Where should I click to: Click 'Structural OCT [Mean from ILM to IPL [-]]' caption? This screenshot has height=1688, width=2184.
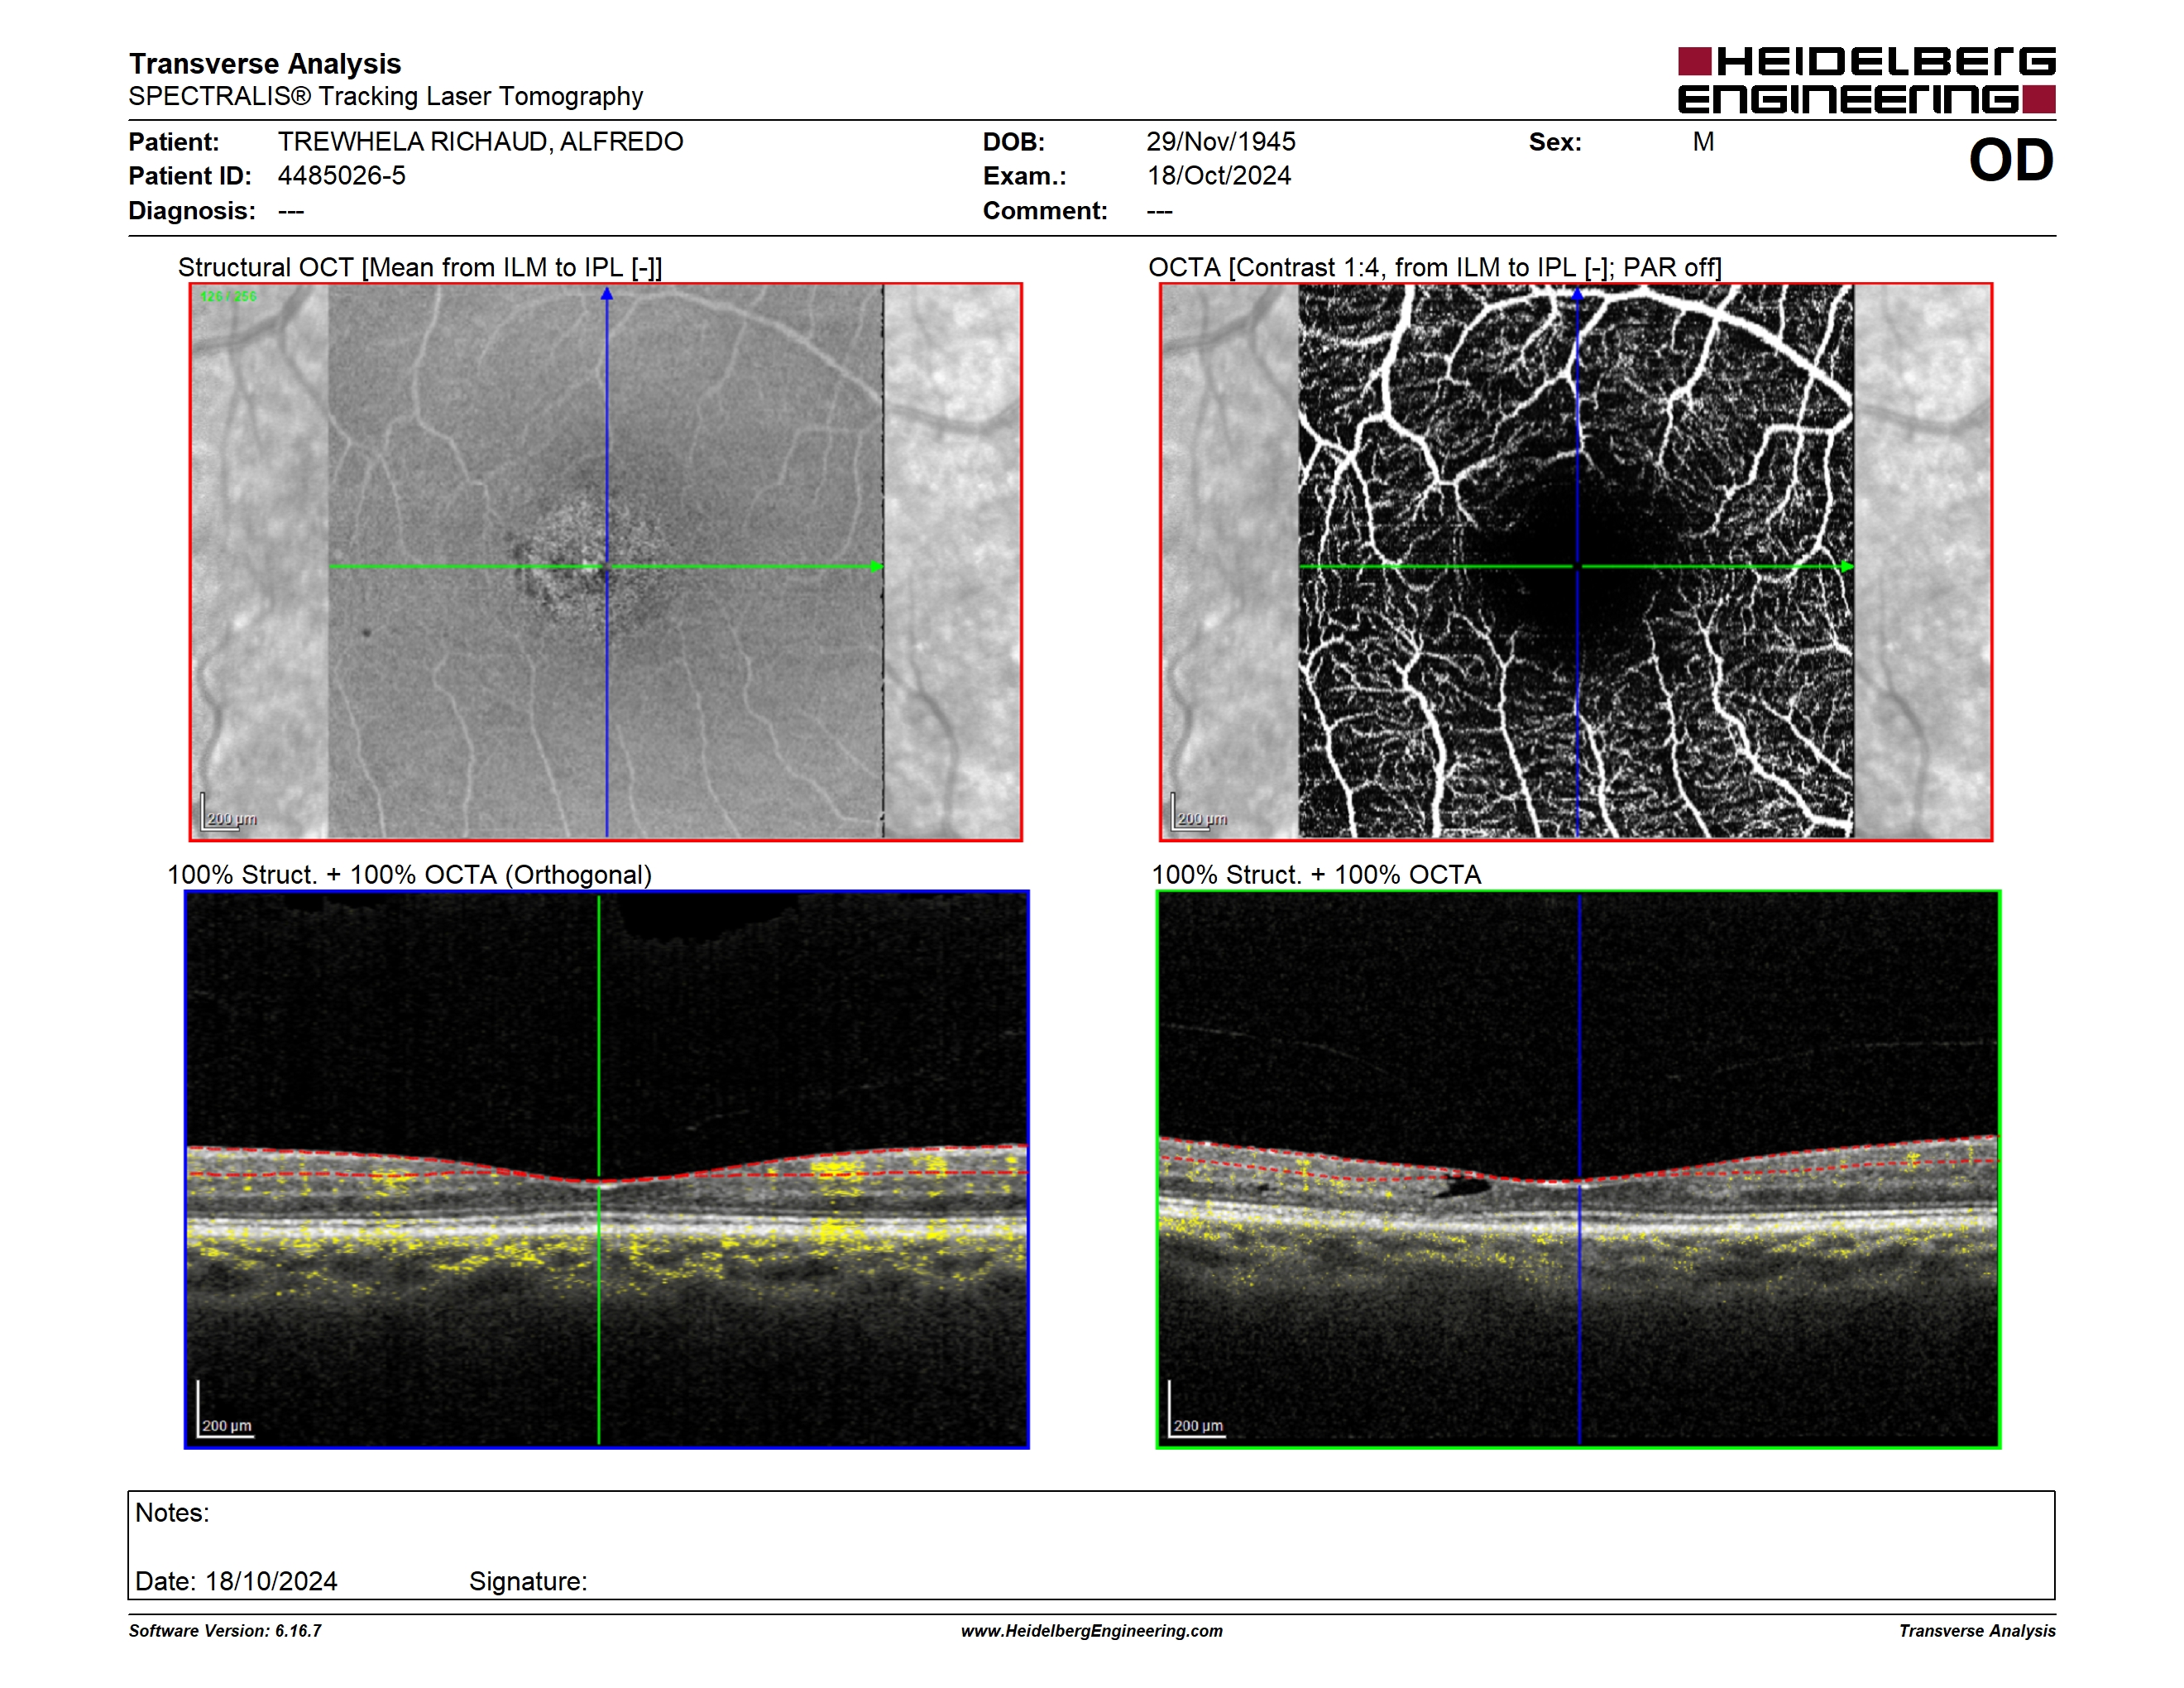coord(420,268)
